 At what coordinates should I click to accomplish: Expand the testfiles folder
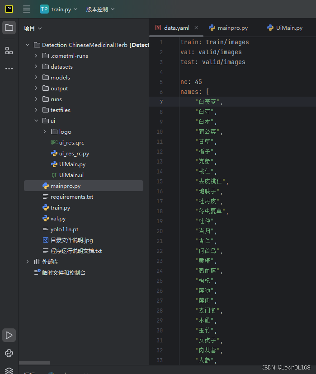pos(36,110)
